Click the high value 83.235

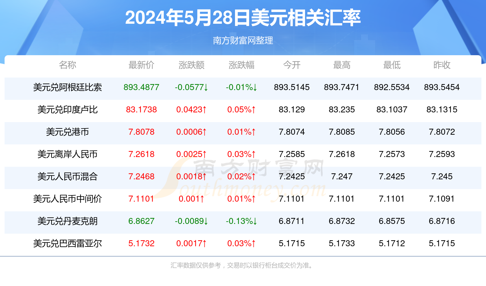[342, 110]
